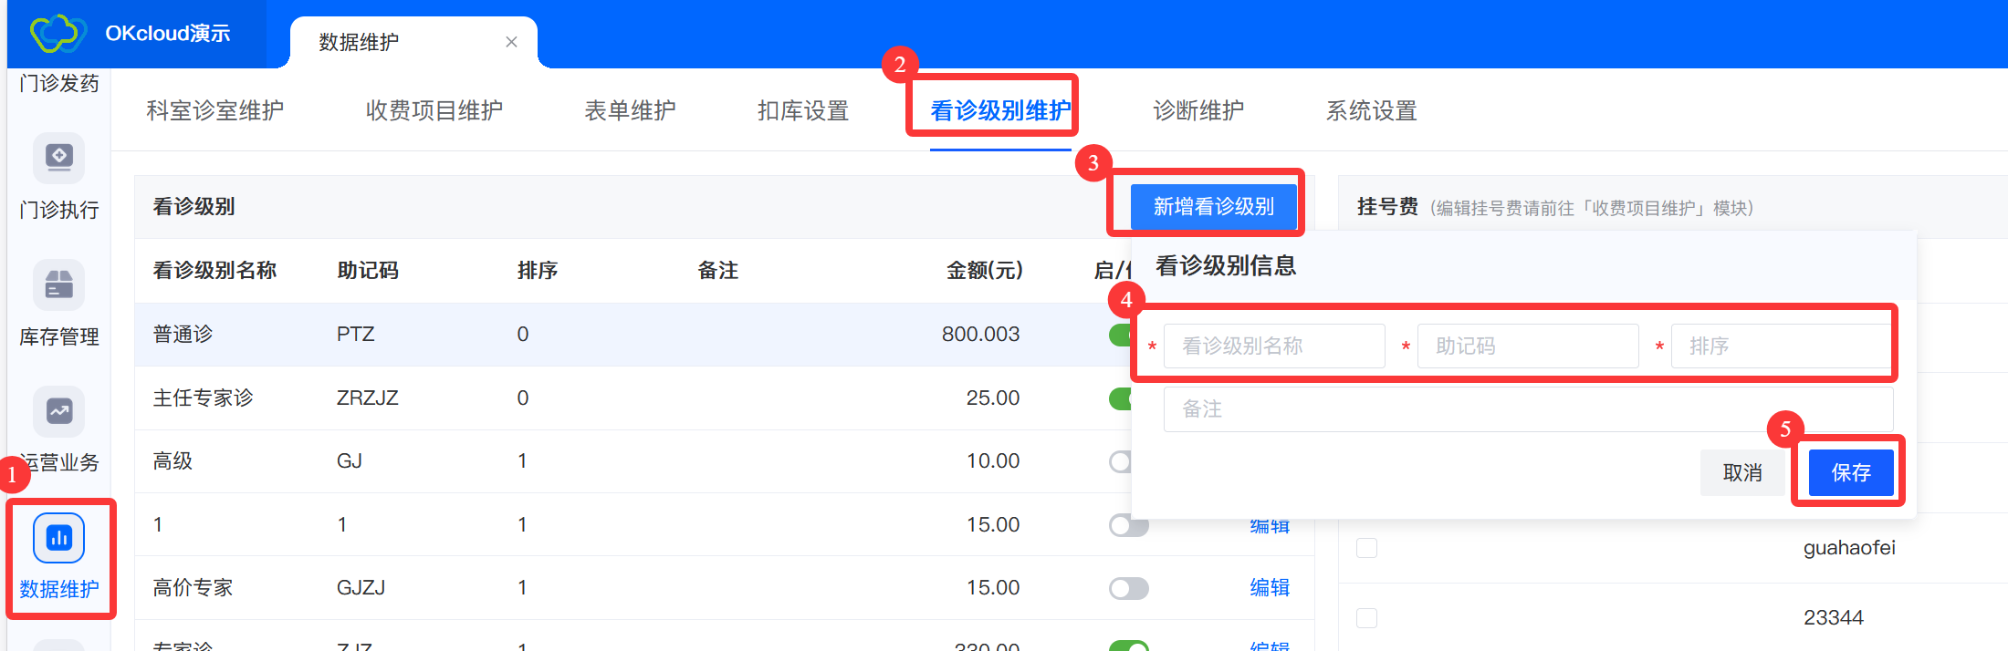Click the 新增看诊级别 button
Screen dimensions: 2008x651
(x=1213, y=207)
